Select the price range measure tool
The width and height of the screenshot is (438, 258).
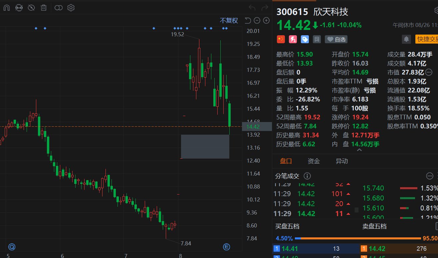pos(19,8)
